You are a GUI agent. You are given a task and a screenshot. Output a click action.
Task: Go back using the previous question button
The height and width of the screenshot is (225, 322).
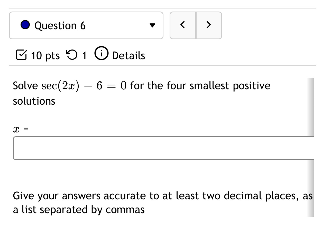tap(183, 25)
